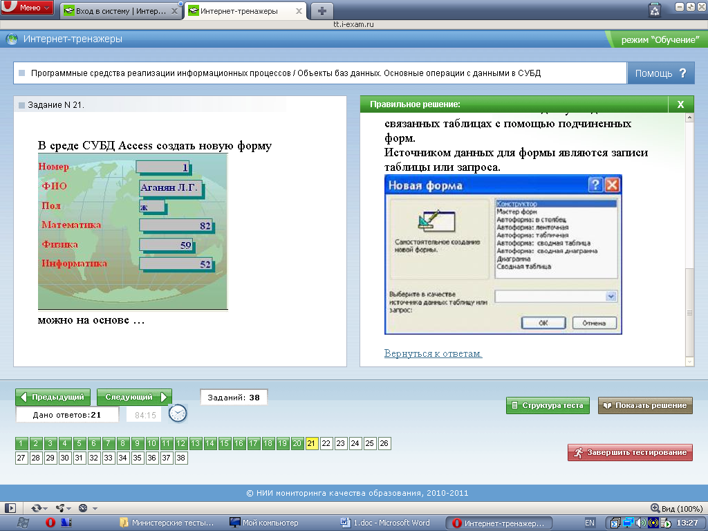708x531 pixels.
Task: Jump to question 27
Action: coord(21,458)
